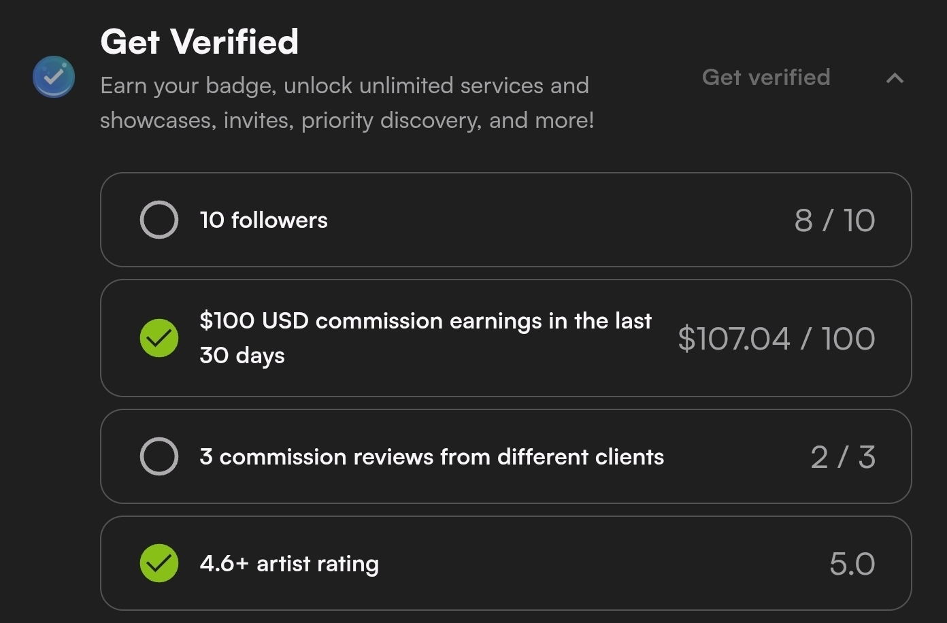Click the blue verified badge icon
The height and width of the screenshot is (623, 947).
coord(54,77)
